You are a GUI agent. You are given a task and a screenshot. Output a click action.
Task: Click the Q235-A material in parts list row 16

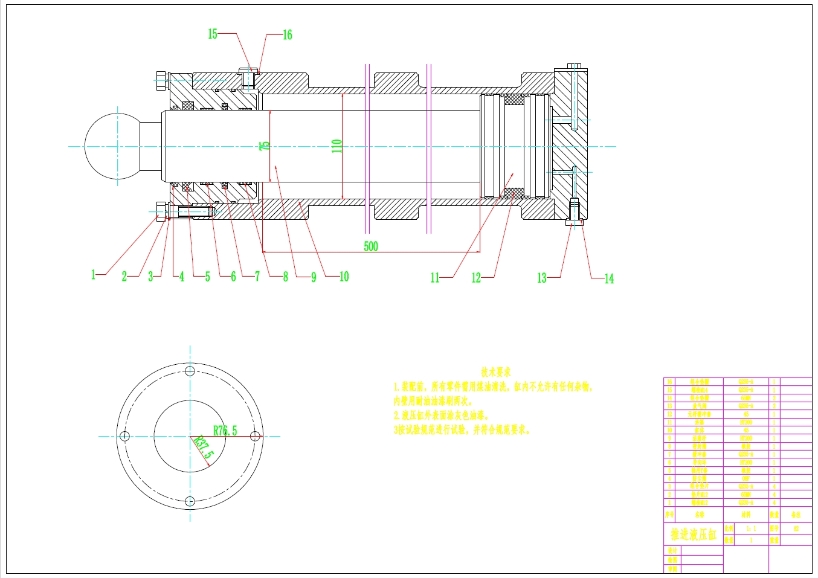746,382
